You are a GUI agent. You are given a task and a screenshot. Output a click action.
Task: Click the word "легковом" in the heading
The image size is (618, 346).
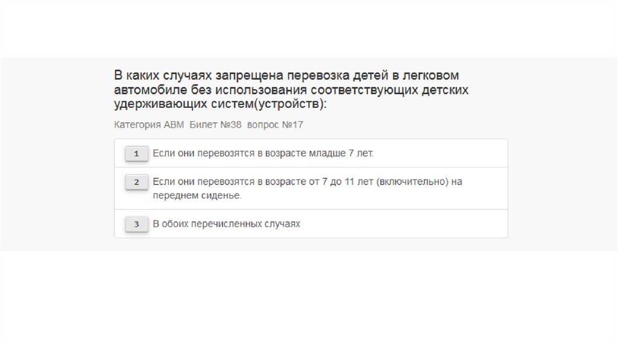coord(432,76)
